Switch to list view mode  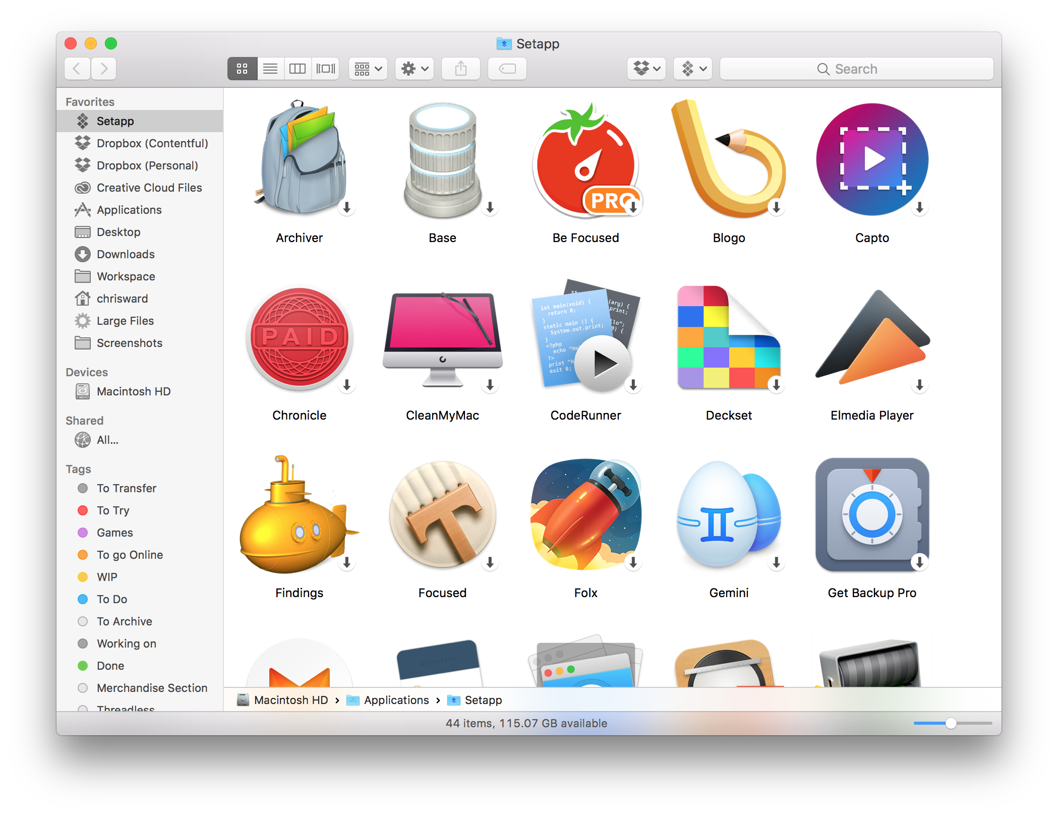point(270,69)
